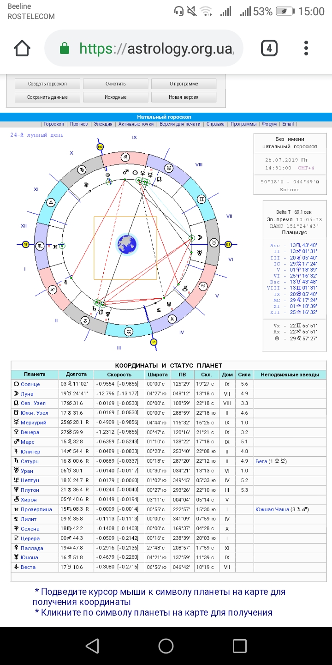Open Версия для печати menu item
This screenshot has height=665, width=332.
180,124
